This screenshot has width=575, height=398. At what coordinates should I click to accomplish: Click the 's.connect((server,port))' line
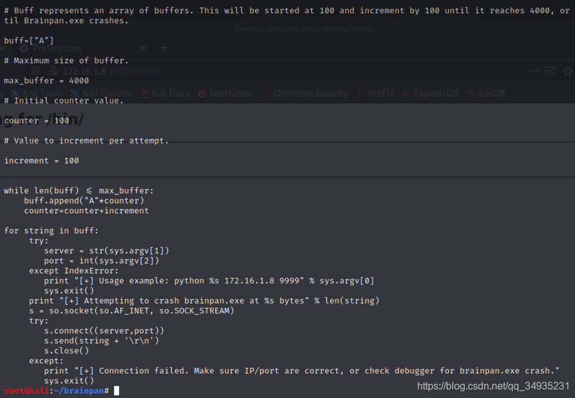(x=104, y=330)
